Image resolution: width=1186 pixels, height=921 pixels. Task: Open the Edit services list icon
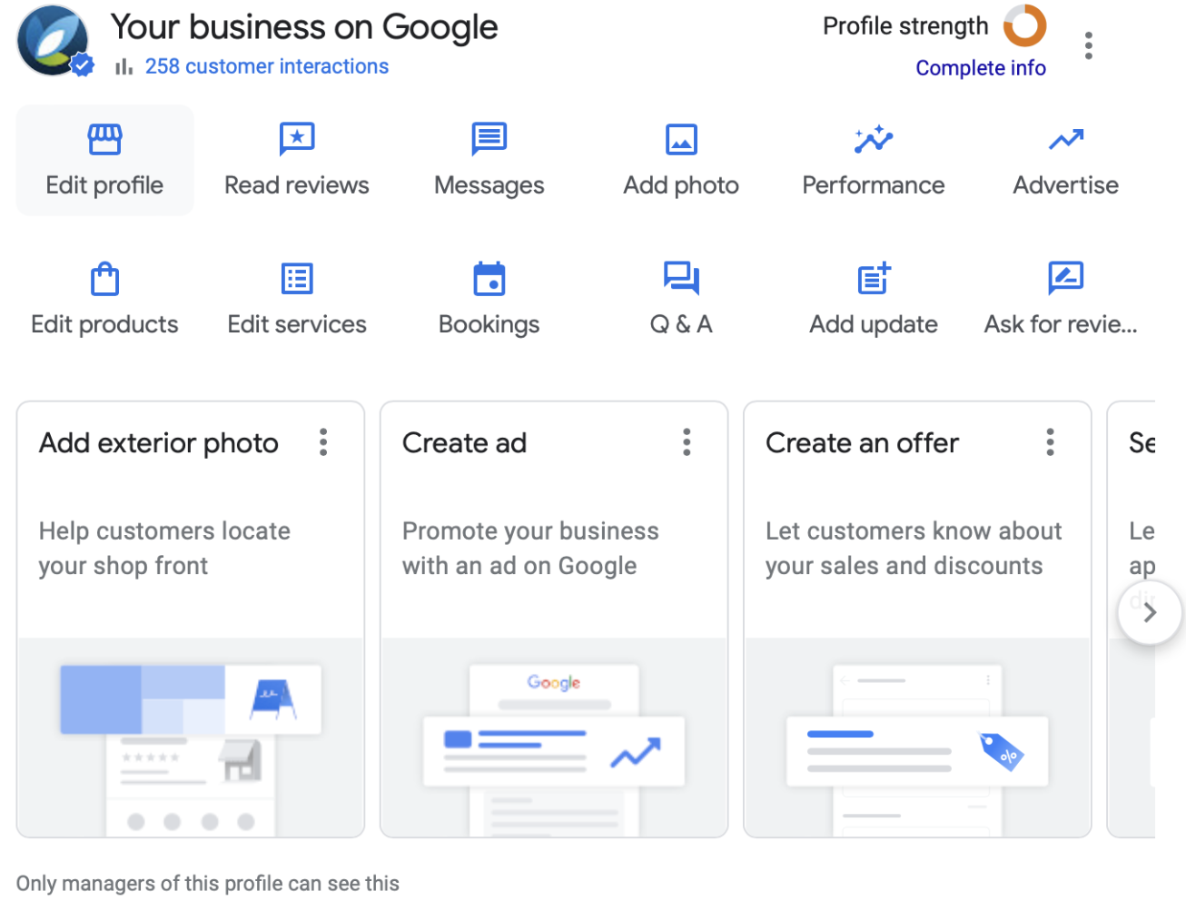pyautogui.click(x=297, y=279)
